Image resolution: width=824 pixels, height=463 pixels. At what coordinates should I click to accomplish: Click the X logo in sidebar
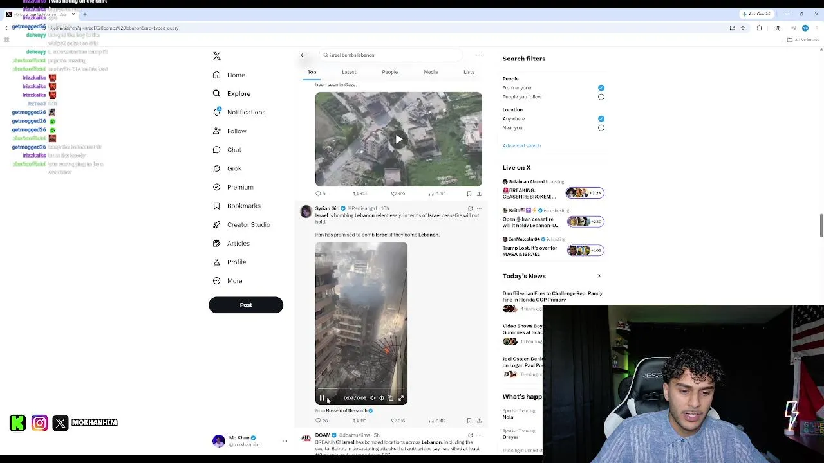[217, 56]
